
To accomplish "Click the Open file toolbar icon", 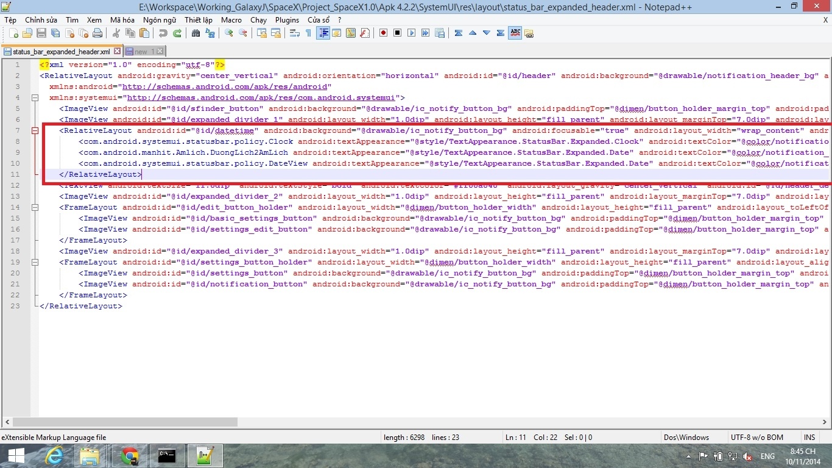I will pyautogui.click(x=27, y=33).
